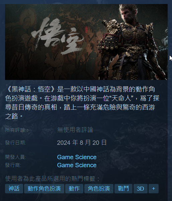Click the 悟空 calligraphy logo in banner
172x201 pixels.
(57, 36)
